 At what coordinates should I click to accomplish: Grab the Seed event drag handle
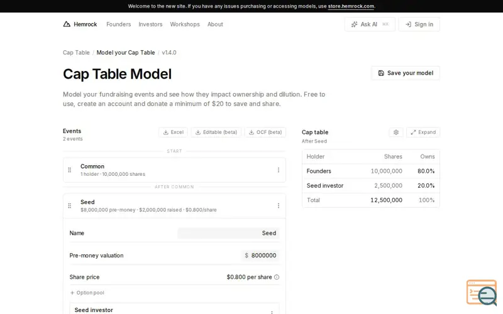[70, 206]
